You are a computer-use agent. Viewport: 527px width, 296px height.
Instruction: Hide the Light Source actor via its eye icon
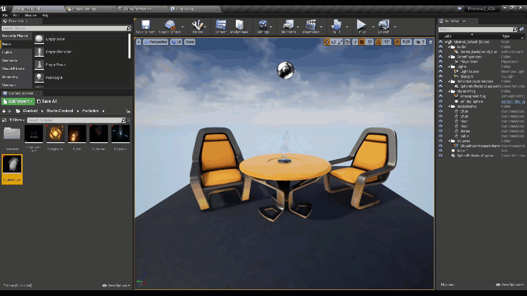[x=441, y=72]
